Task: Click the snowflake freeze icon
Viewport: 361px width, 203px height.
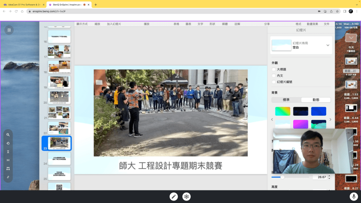Action: point(186,197)
